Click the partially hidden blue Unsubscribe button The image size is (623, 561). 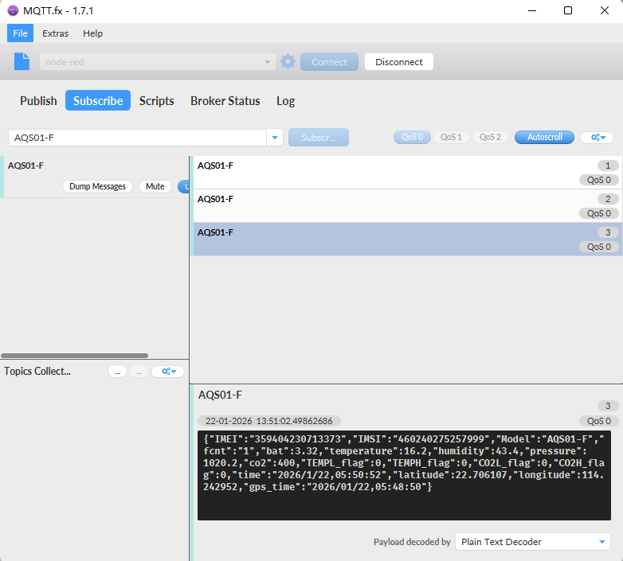[183, 186]
